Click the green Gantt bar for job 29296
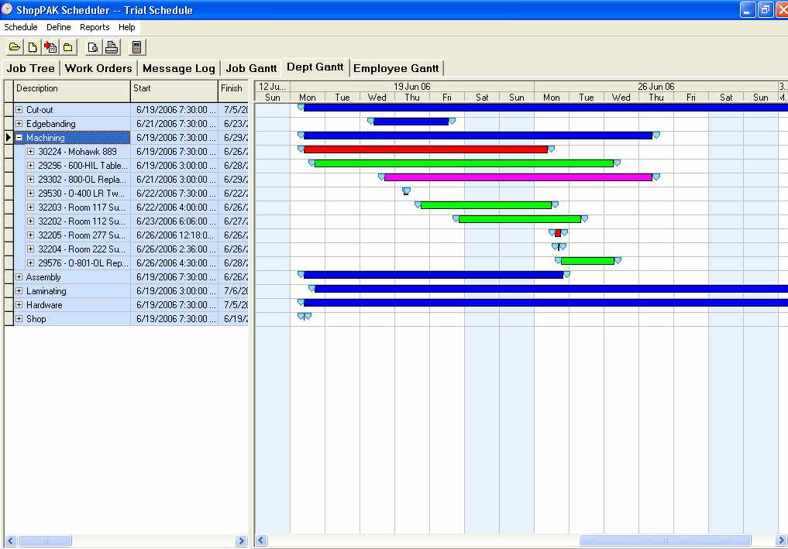This screenshot has height=549, width=788. click(464, 163)
